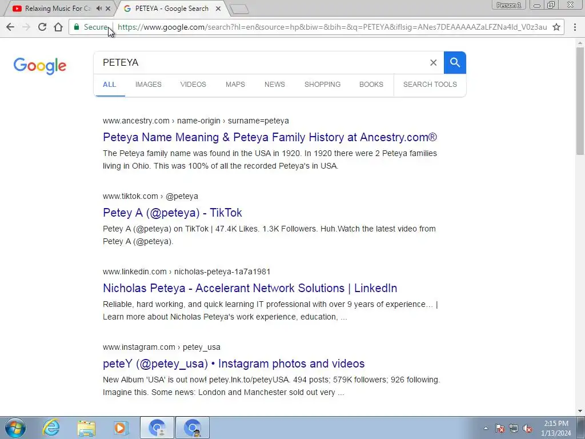Open the browser home page icon
This screenshot has height=439, width=585.
[58, 27]
